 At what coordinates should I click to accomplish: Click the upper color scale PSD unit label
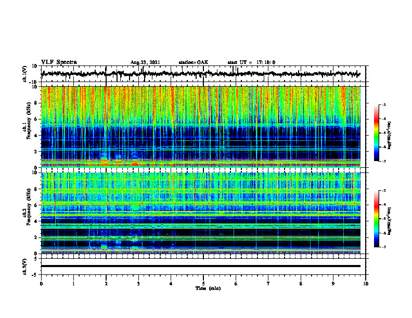click(x=390, y=136)
